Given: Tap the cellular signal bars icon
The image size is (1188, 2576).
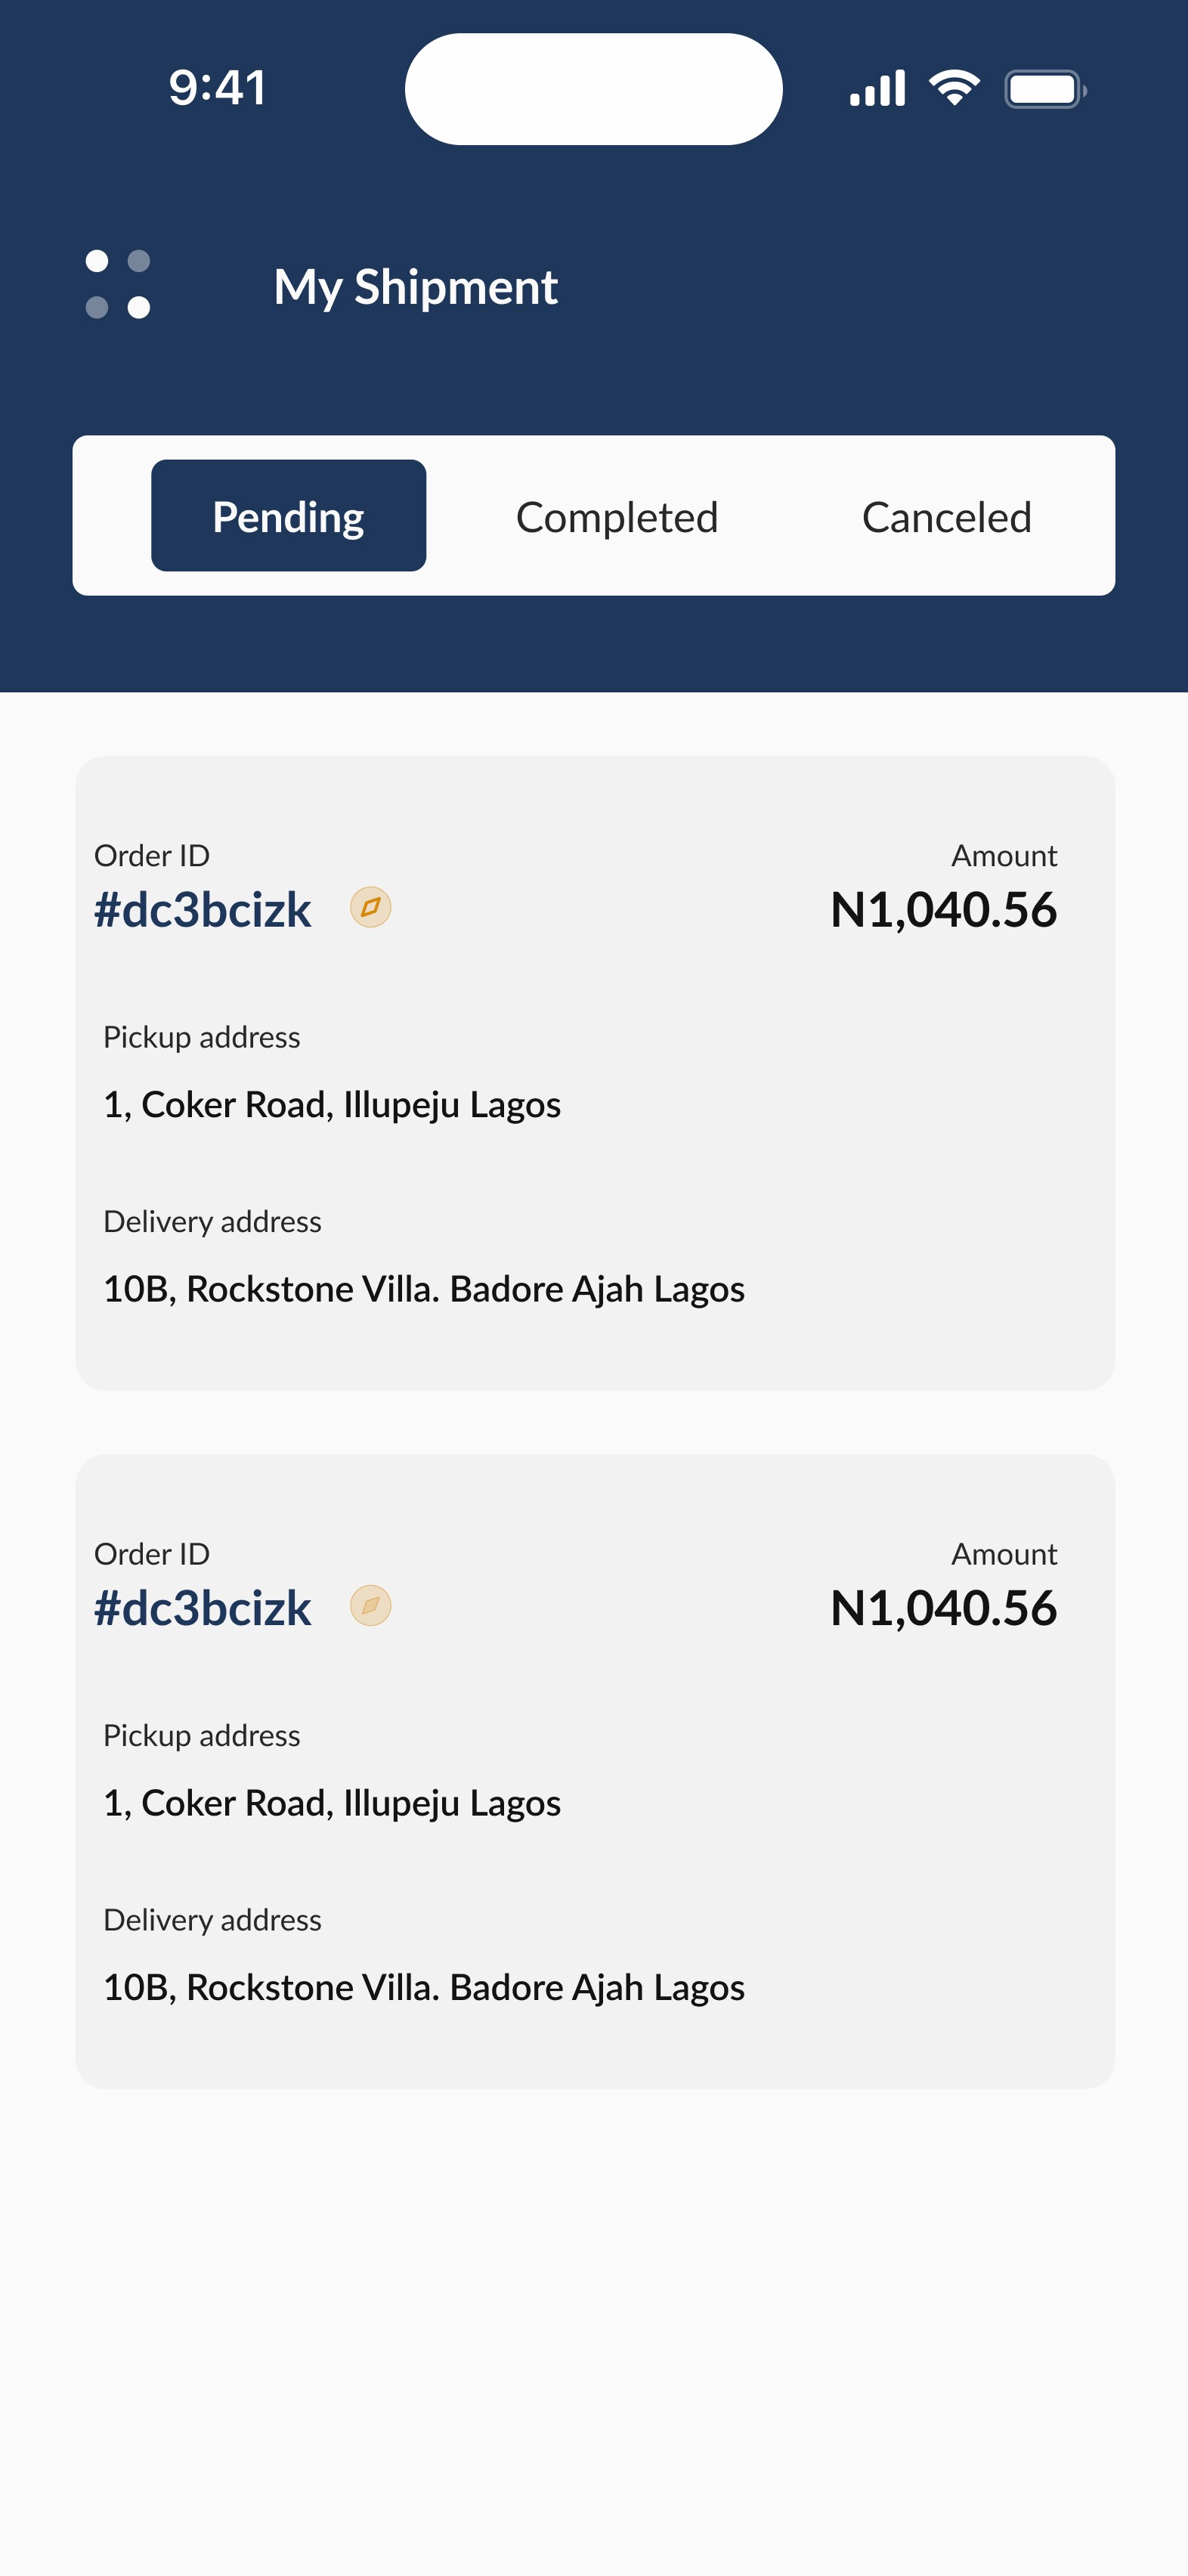Looking at the screenshot, I should click(x=877, y=88).
